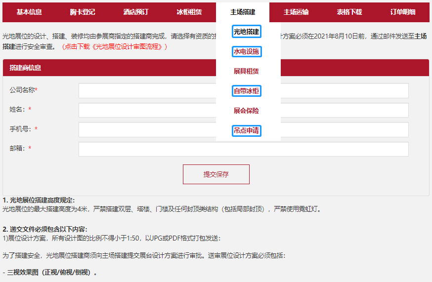The height and width of the screenshot is (282, 432).
Task: Select 水电设施 in the dropdown menu
Action: [x=246, y=51]
